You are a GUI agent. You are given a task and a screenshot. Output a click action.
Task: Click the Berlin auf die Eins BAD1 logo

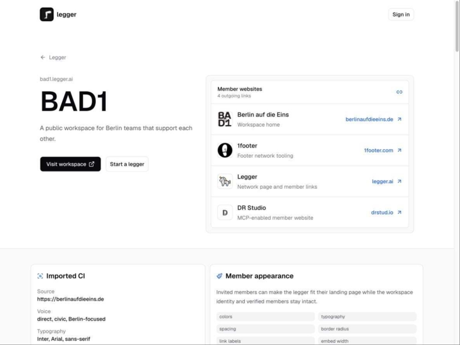click(x=225, y=120)
